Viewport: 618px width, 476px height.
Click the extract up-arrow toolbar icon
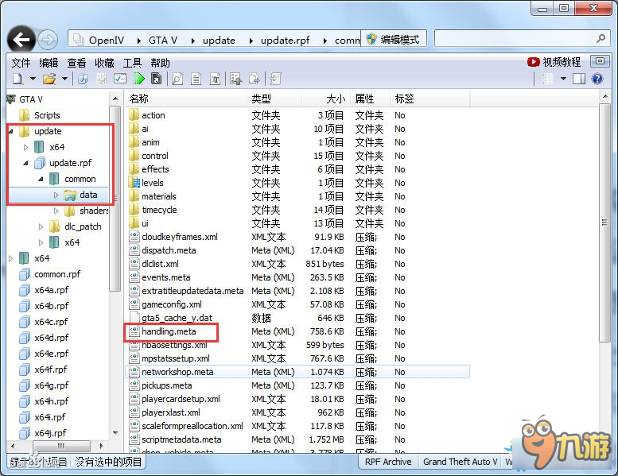coord(236,79)
